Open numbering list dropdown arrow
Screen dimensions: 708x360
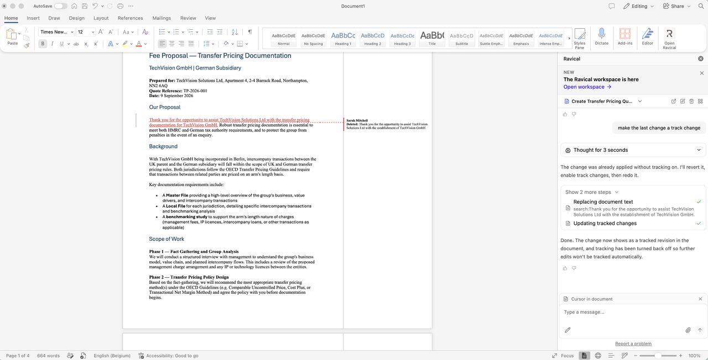pyautogui.click(x=183, y=32)
